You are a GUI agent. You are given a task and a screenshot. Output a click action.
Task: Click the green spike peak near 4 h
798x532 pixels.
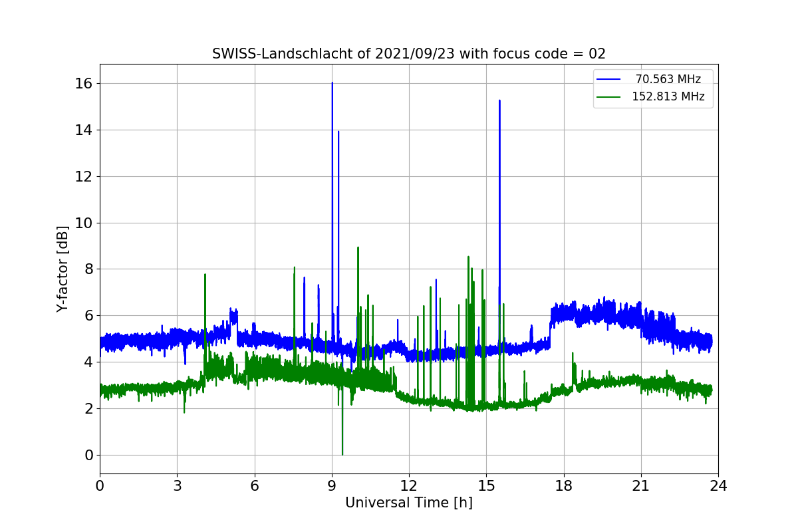[205, 275]
